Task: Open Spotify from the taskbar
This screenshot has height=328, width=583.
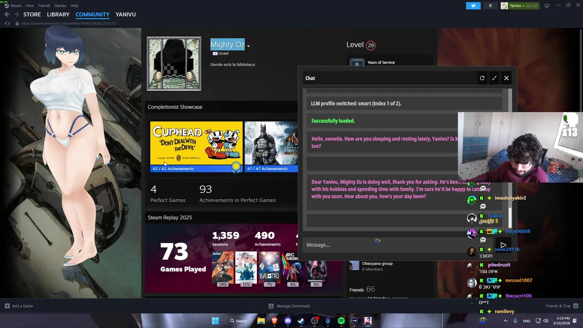Action: pos(341,321)
